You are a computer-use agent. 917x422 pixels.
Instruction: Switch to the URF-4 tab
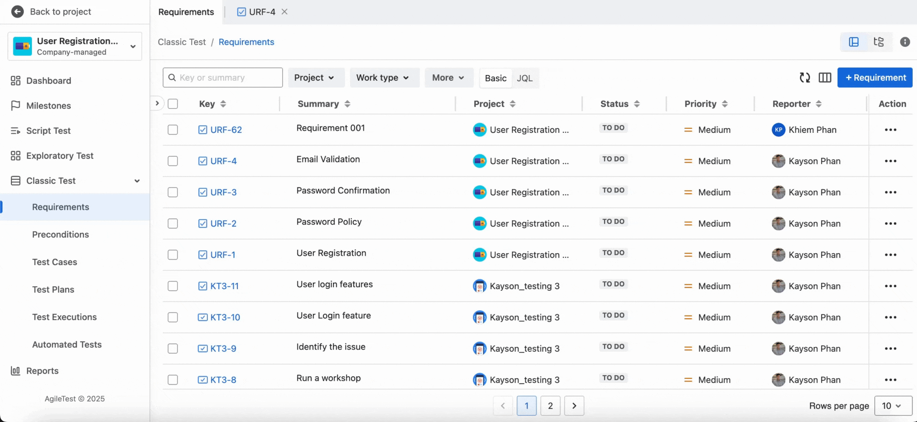(261, 12)
